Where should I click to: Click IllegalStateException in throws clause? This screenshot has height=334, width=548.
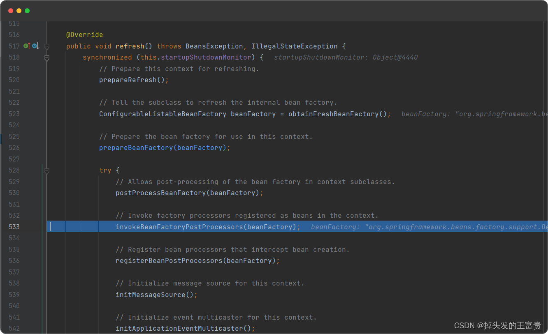[295, 46]
